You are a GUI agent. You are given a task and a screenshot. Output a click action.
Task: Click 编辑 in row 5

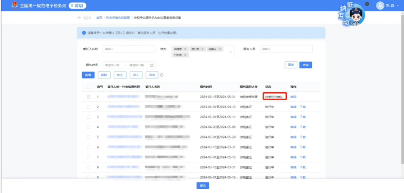(x=293, y=137)
